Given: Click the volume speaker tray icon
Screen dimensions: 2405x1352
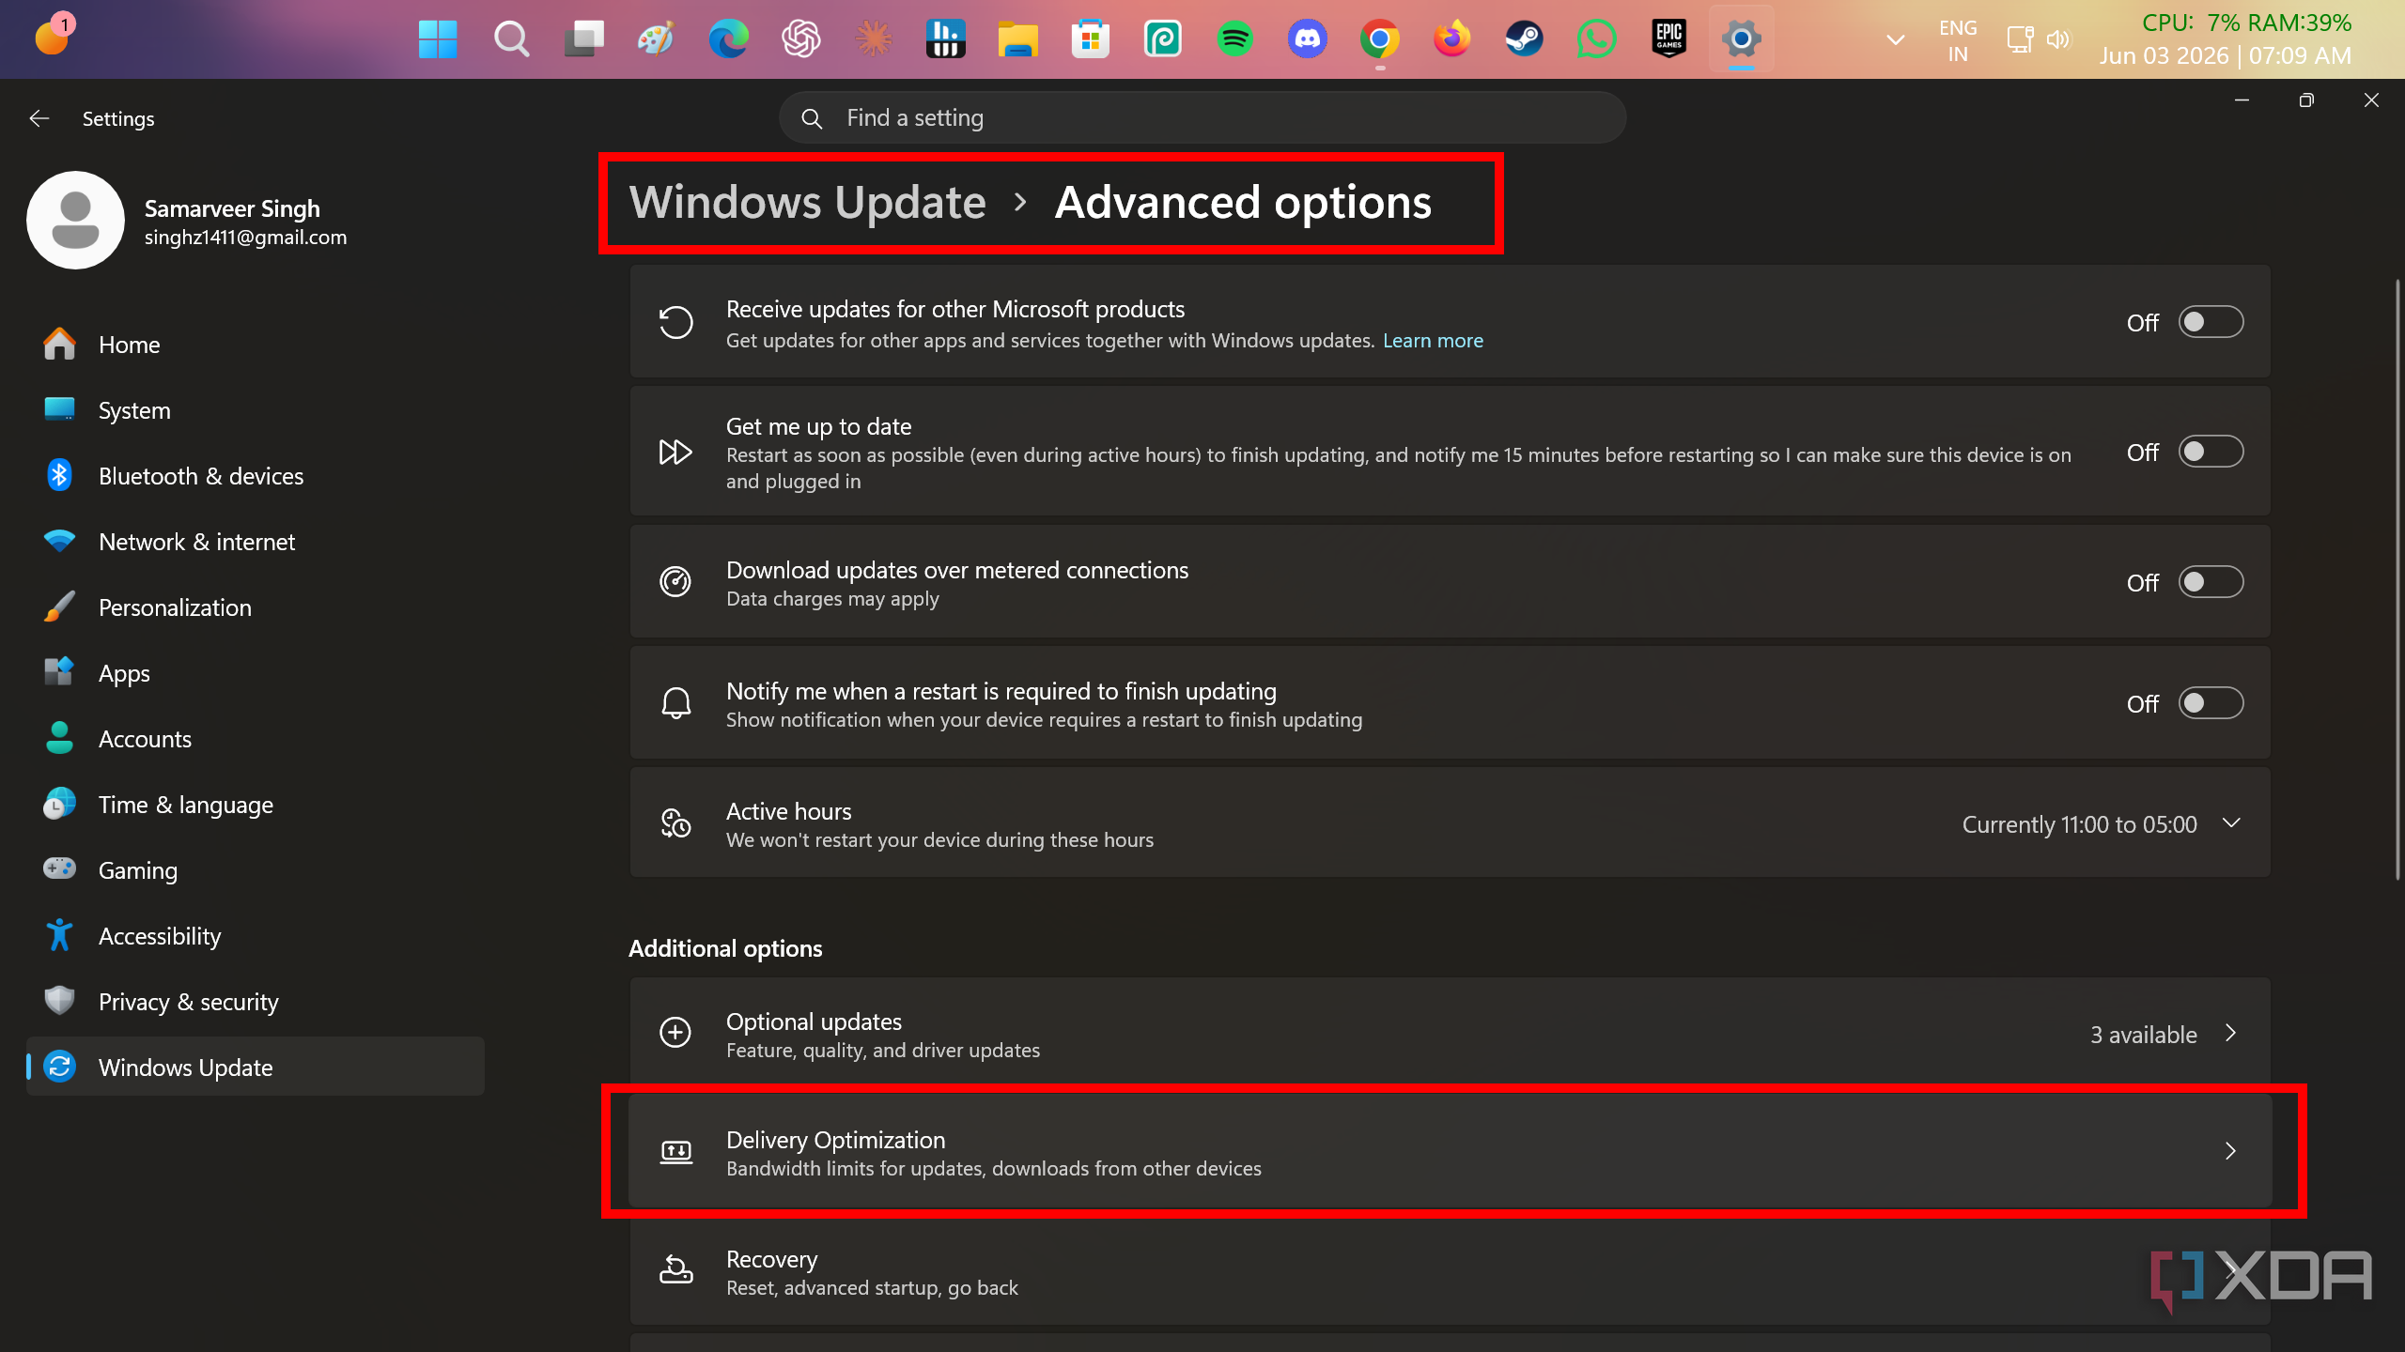Looking at the screenshot, I should [2058, 39].
